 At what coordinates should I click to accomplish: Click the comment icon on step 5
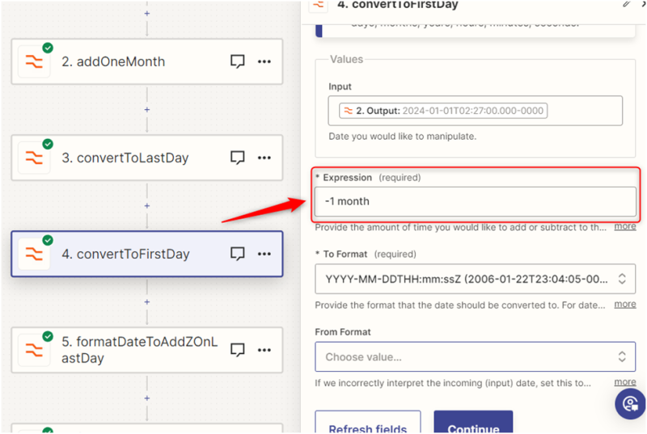pyautogui.click(x=238, y=350)
